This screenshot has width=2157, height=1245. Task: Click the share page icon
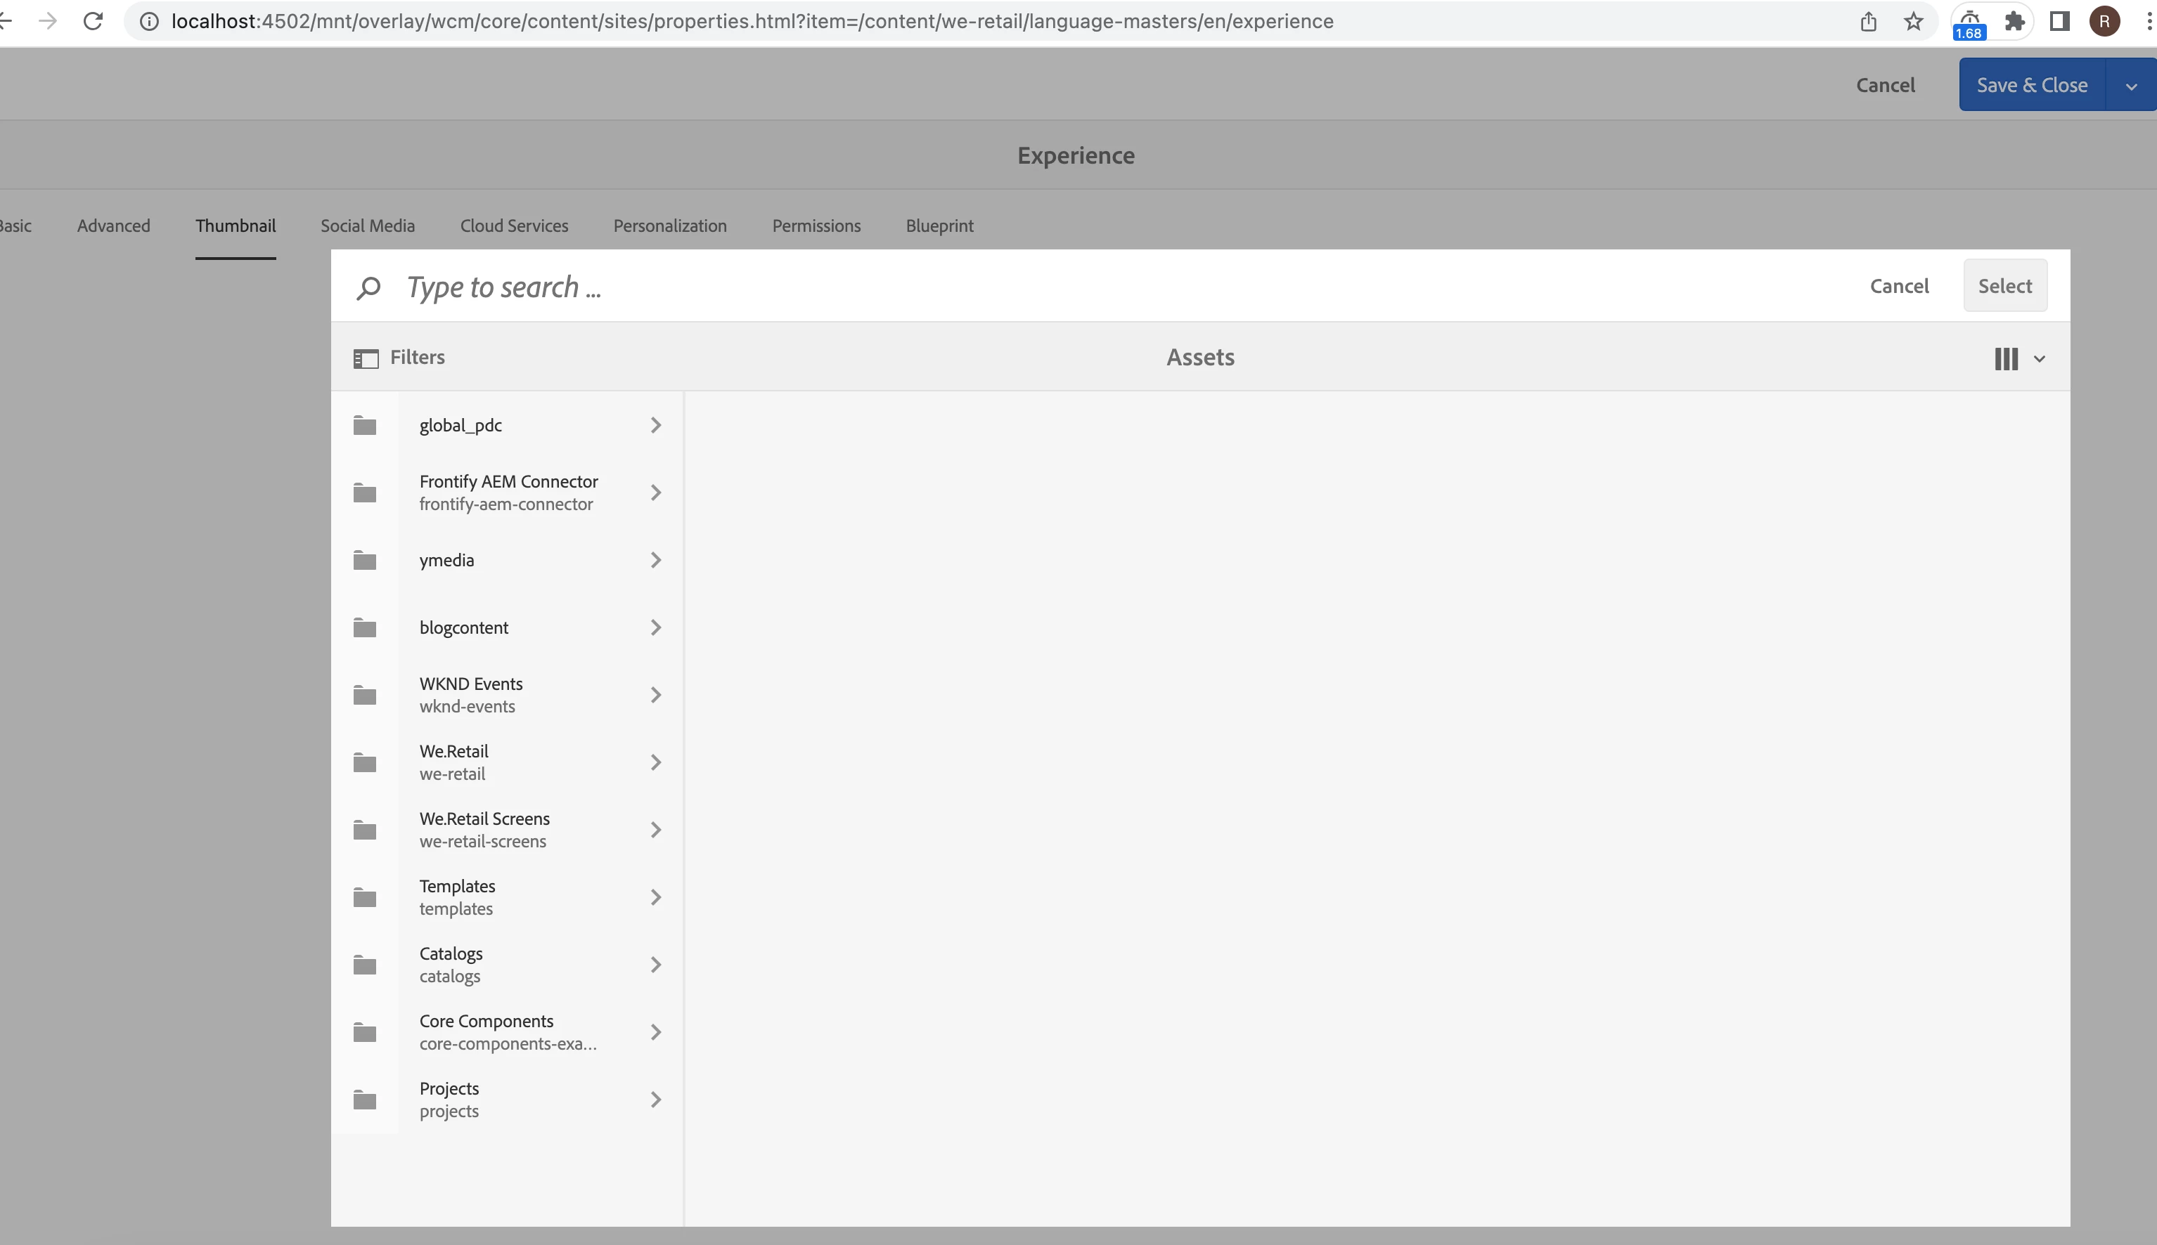point(1869,21)
